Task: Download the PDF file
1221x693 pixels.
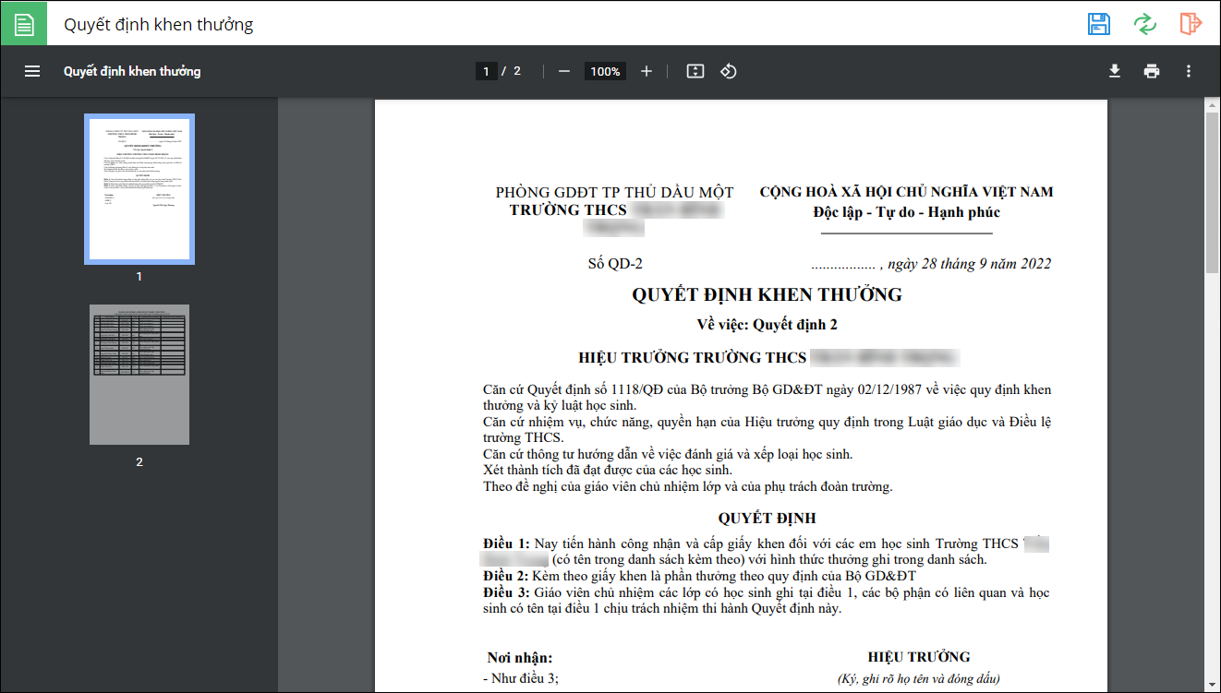Action: click(1115, 71)
